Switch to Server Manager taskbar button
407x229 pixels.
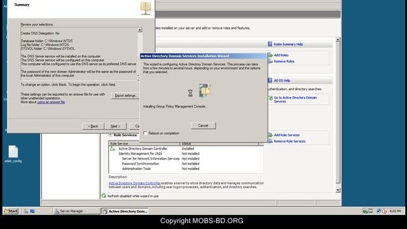(x=76, y=211)
